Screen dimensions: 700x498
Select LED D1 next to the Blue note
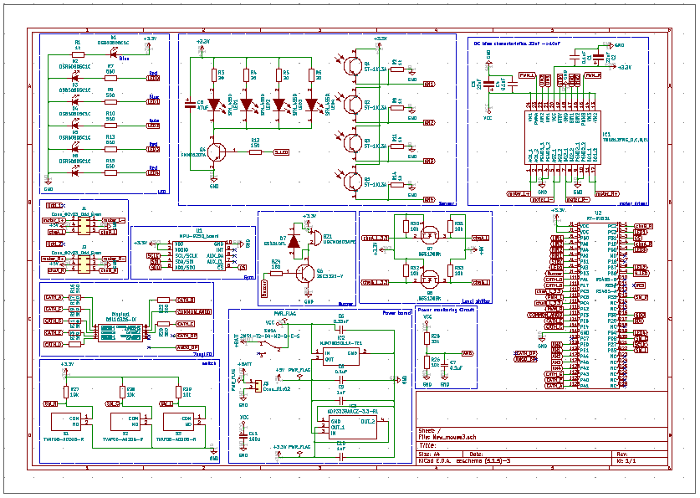coord(114,54)
